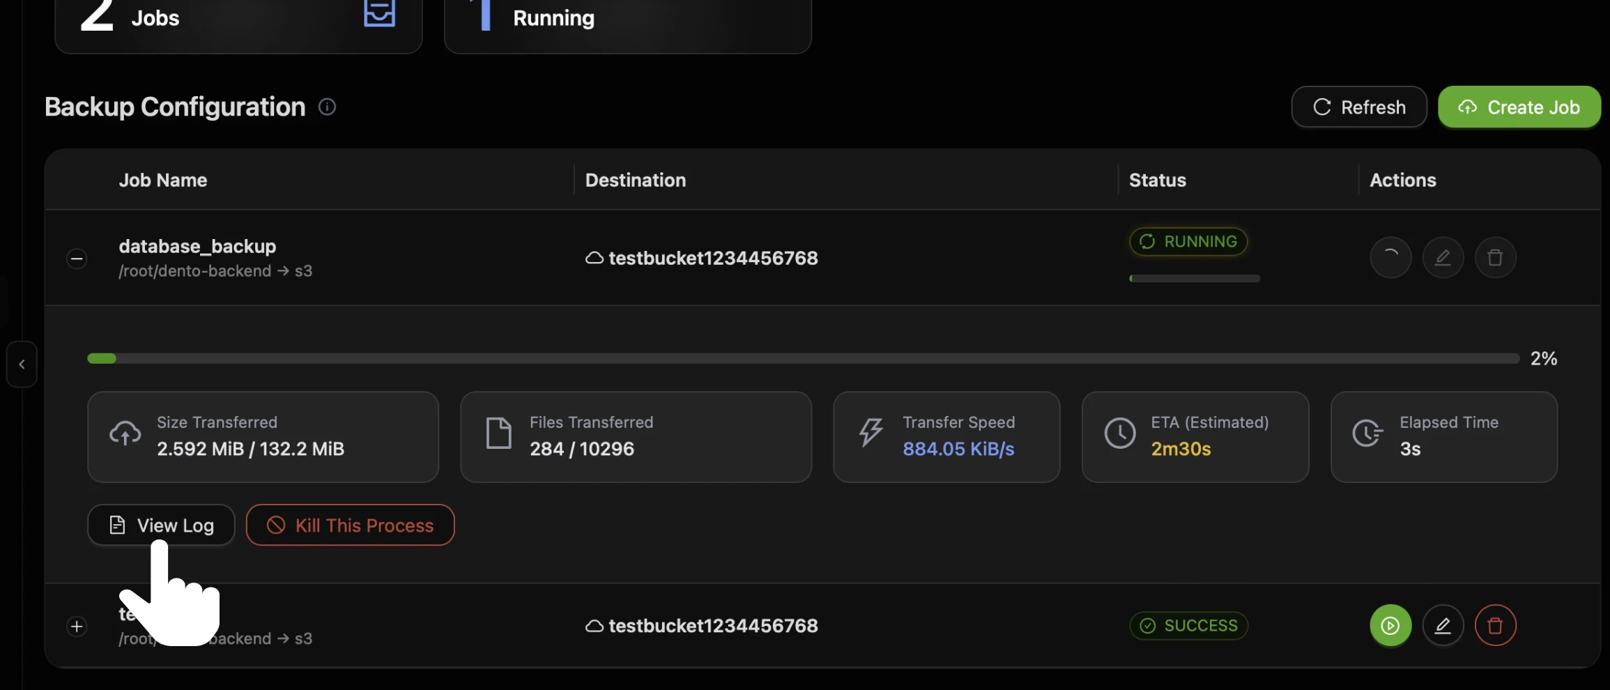Click the Running summary card

pos(627,26)
